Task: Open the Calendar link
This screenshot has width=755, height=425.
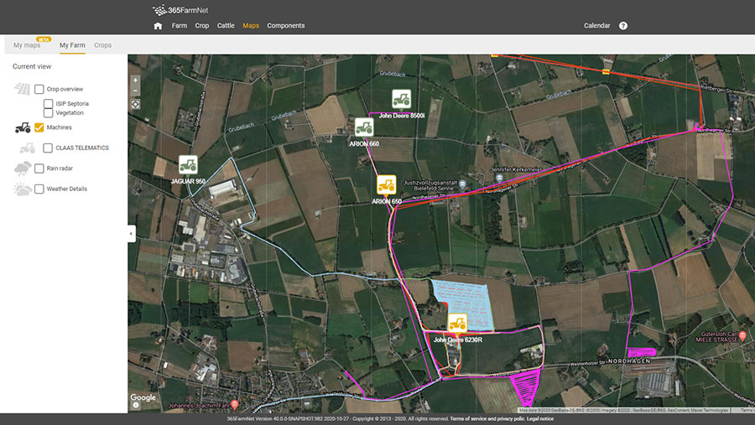Action: pyautogui.click(x=596, y=26)
